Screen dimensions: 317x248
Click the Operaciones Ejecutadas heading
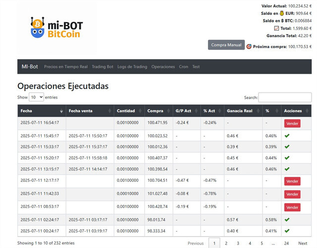[63, 86]
